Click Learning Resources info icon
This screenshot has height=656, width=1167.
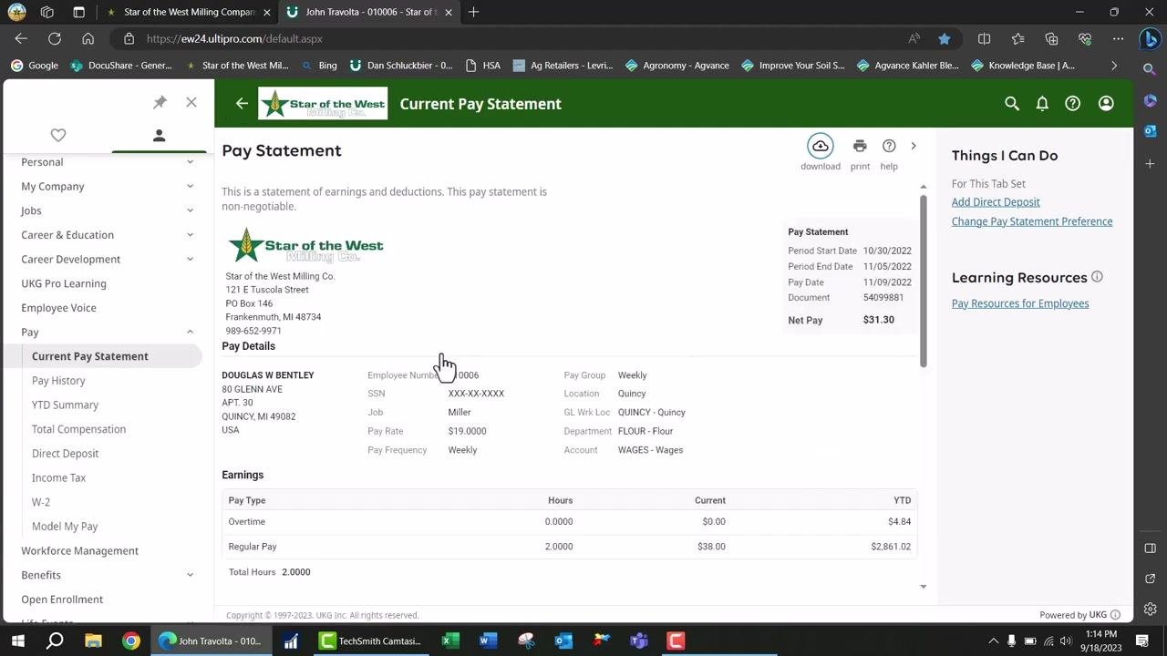[x=1097, y=277]
